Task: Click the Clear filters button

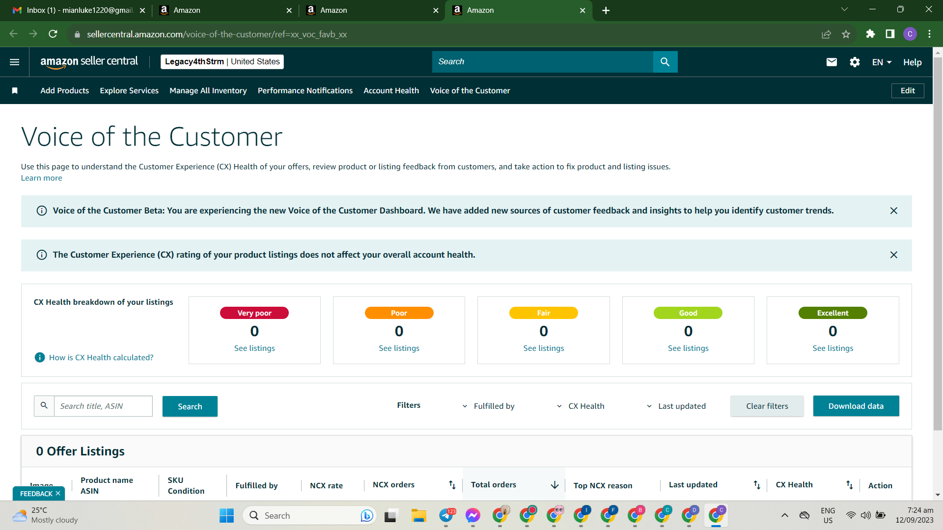Action: [767, 406]
